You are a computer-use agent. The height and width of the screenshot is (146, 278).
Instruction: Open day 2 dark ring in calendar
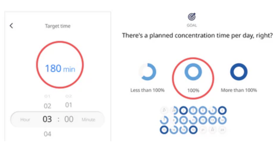tap(183, 111)
